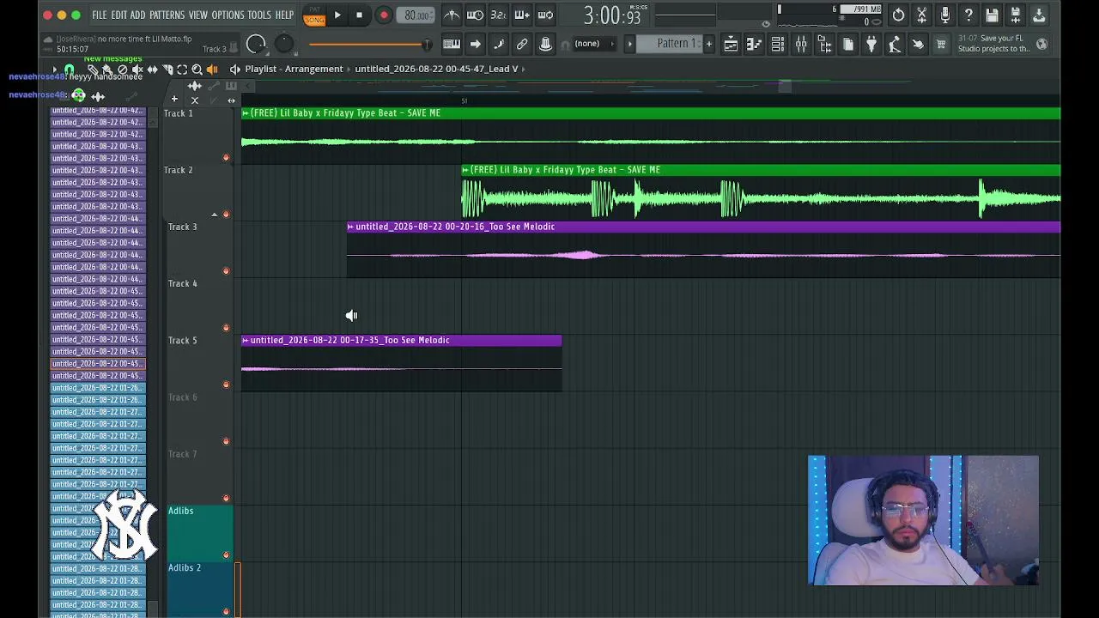1099x618 pixels.
Task: Open the ADD menu
Action: [138, 15]
